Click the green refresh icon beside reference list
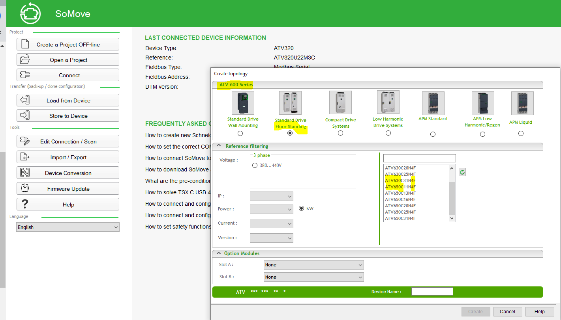Image resolution: width=561 pixels, height=320 pixels. (462, 172)
